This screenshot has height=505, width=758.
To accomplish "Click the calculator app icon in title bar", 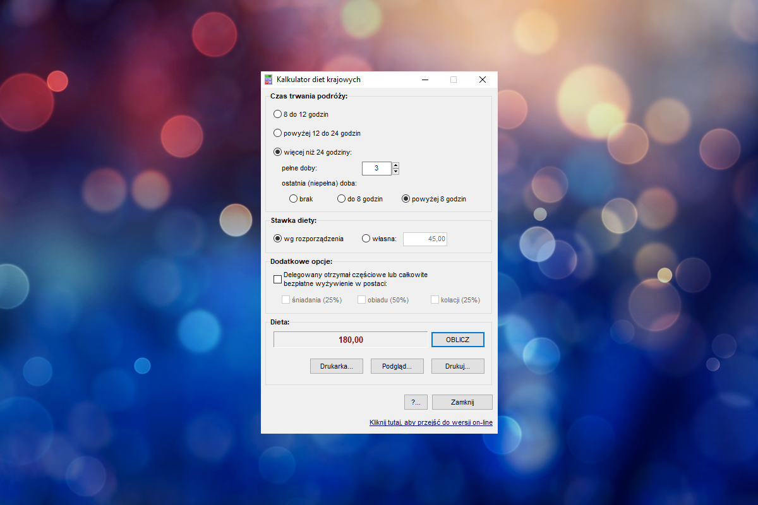I will tap(268, 80).
